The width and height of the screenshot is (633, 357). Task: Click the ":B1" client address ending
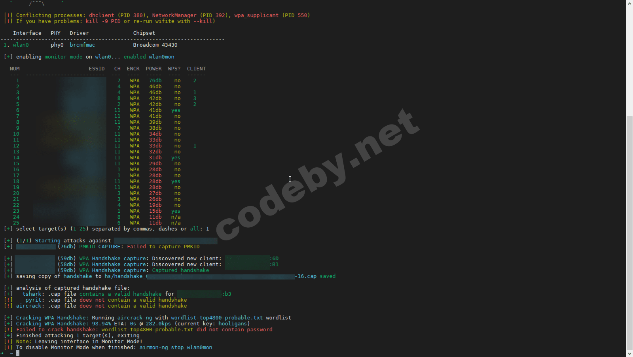(274, 264)
